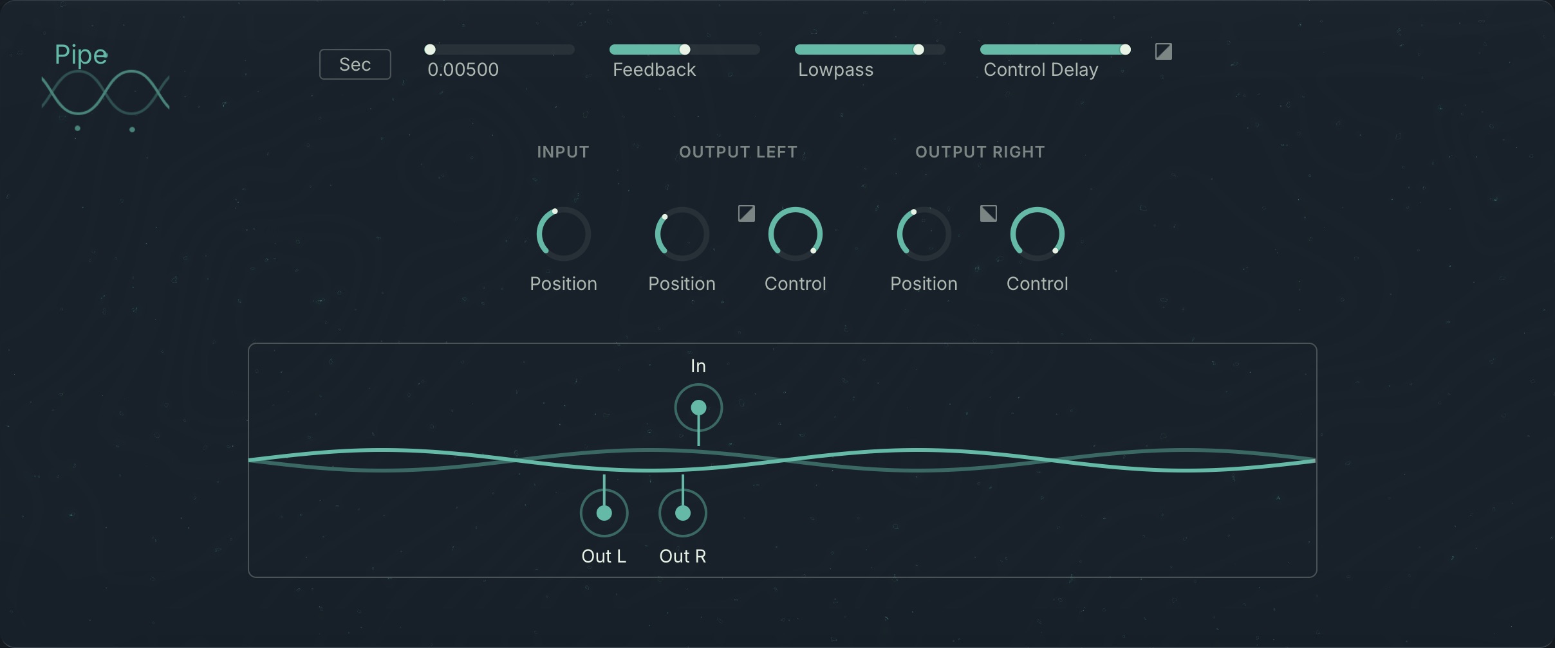Click the Pipe waveform logo
Image resolution: width=1555 pixels, height=648 pixels.
[105, 96]
